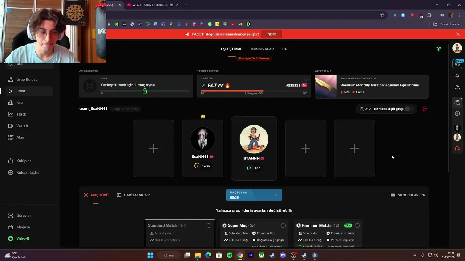
Task: Click the skill level info icon
Action: [306, 79]
